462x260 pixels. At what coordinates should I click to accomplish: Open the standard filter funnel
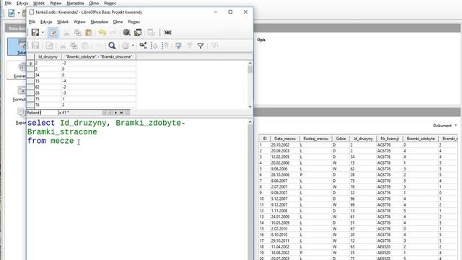tap(201, 45)
